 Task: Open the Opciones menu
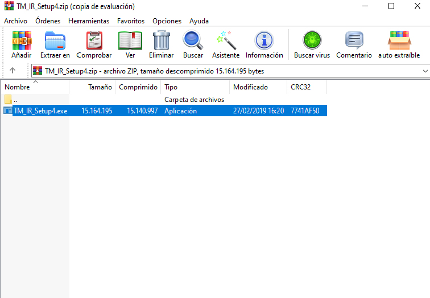pyautogui.click(x=167, y=21)
